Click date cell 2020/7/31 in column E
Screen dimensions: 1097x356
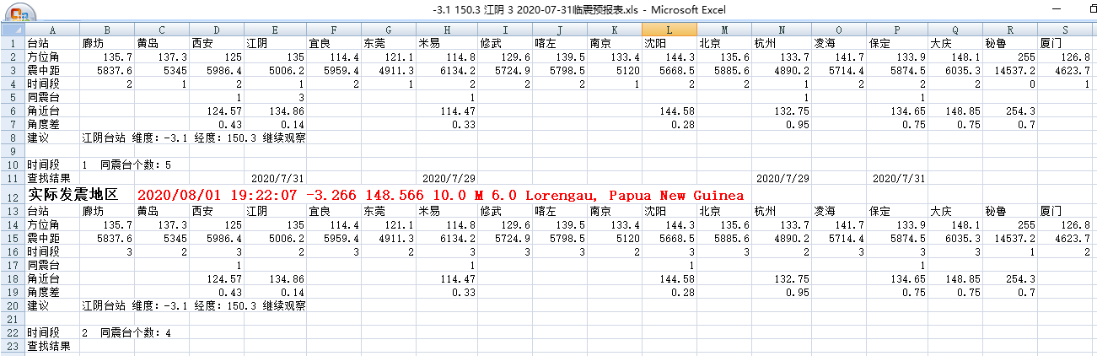(x=277, y=178)
